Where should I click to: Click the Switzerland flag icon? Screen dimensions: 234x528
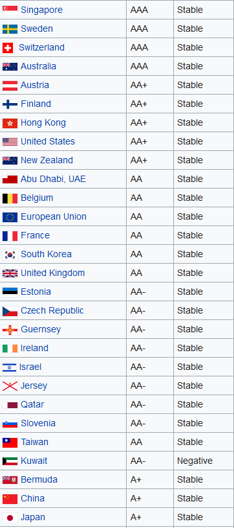pyautogui.click(x=8, y=48)
